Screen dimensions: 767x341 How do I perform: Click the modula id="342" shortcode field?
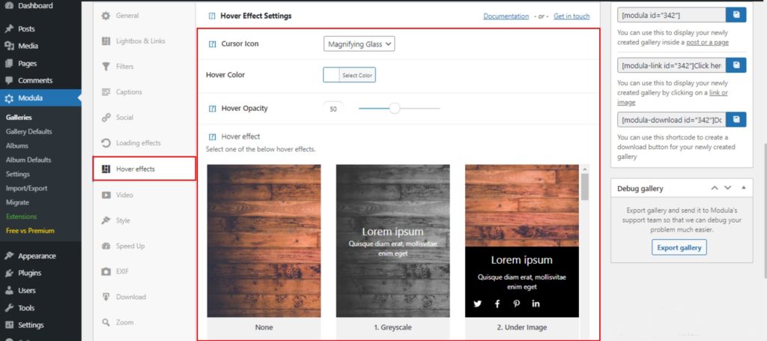pos(672,15)
